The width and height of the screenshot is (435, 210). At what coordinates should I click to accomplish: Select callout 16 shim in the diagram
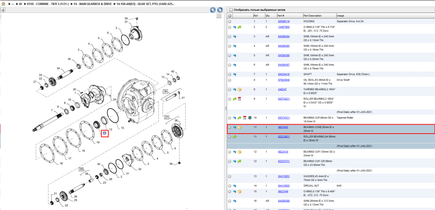pyautogui.click(x=61, y=163)
